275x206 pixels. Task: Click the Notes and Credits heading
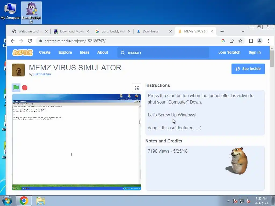164,141
